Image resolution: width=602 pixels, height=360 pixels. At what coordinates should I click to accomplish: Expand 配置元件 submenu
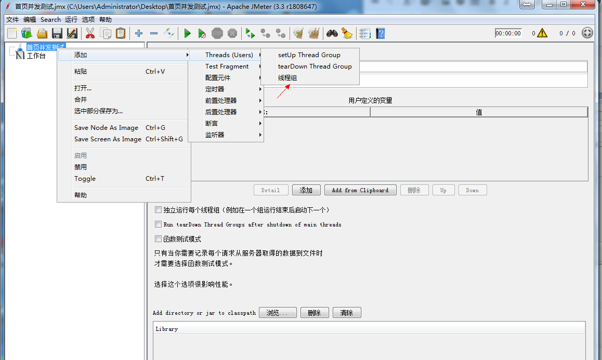[x=227, y=77]
